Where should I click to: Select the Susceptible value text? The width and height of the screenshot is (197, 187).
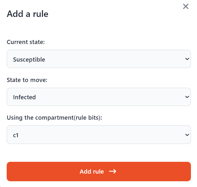coord(29,59)
